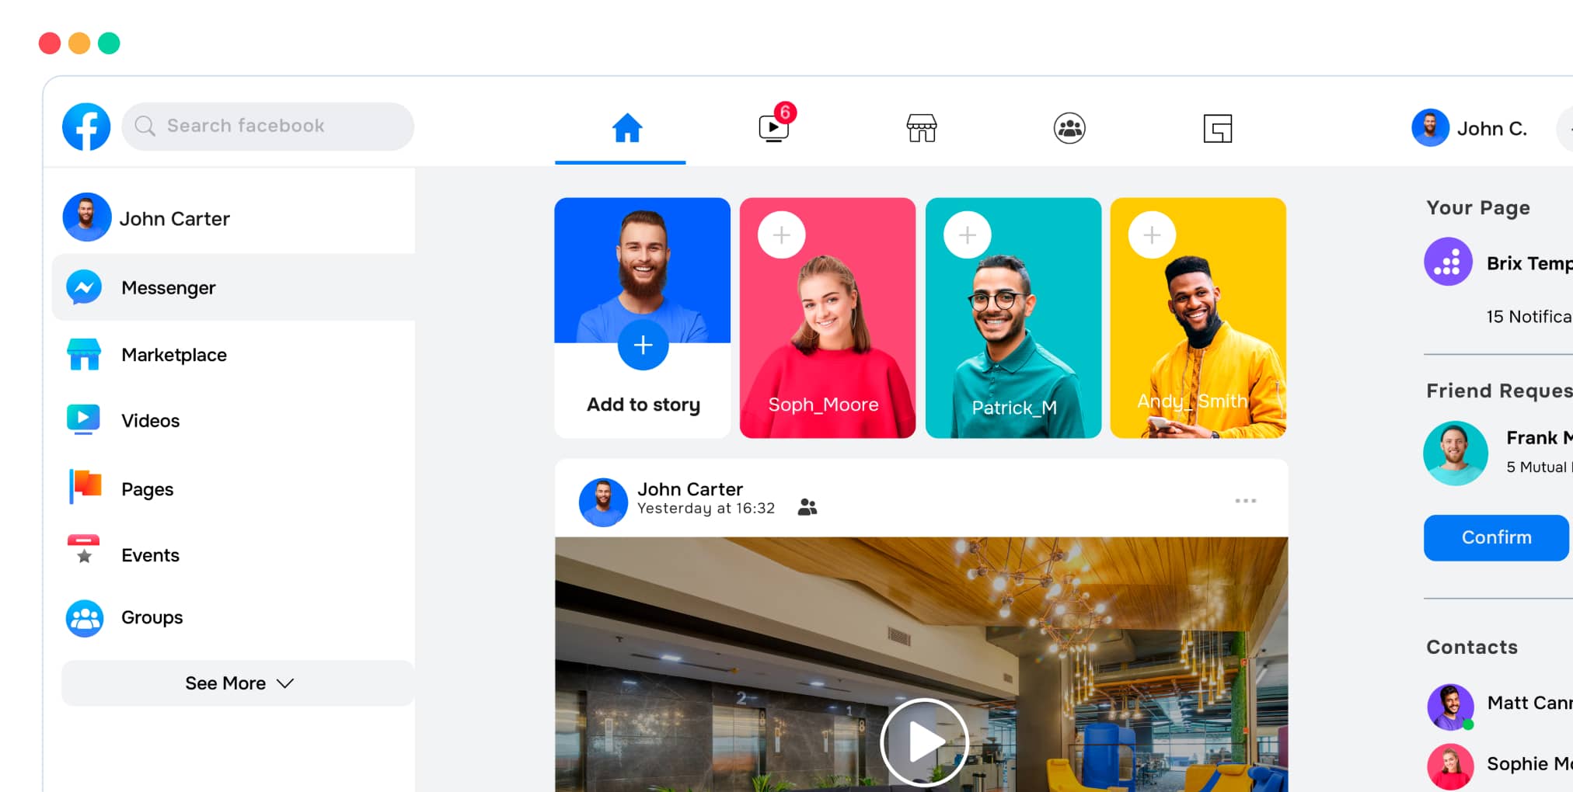Image resolution: width=1573 pixels, height=792 pixels.
Task: Click plus icon on Andy_Smith story
Action: [1152, 234]
